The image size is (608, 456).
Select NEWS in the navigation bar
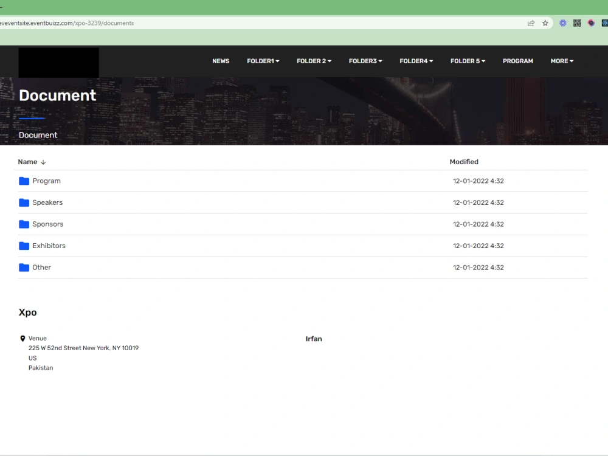(x=221, y=61)
